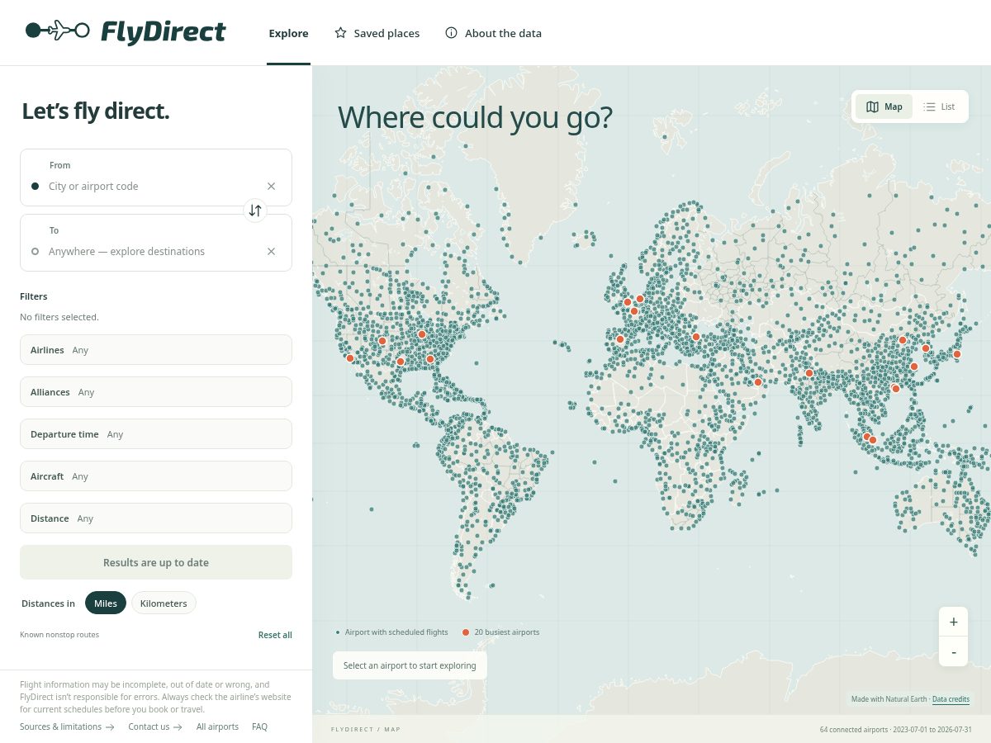Select the orange airport marker near Dubai
Viewport: 991px width, 743px height.
[x=758, y=382]
